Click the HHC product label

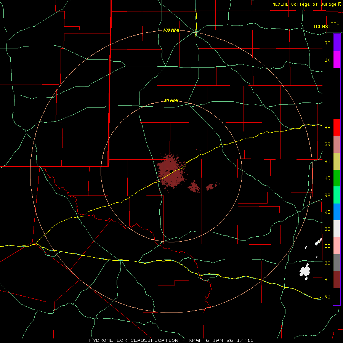click(335, 23)
